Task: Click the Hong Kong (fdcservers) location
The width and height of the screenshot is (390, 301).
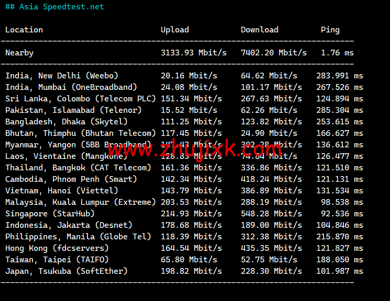Action: [x=57, y=248]
